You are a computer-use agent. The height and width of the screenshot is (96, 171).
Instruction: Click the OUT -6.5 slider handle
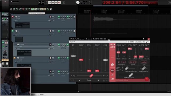click(105, 60)
